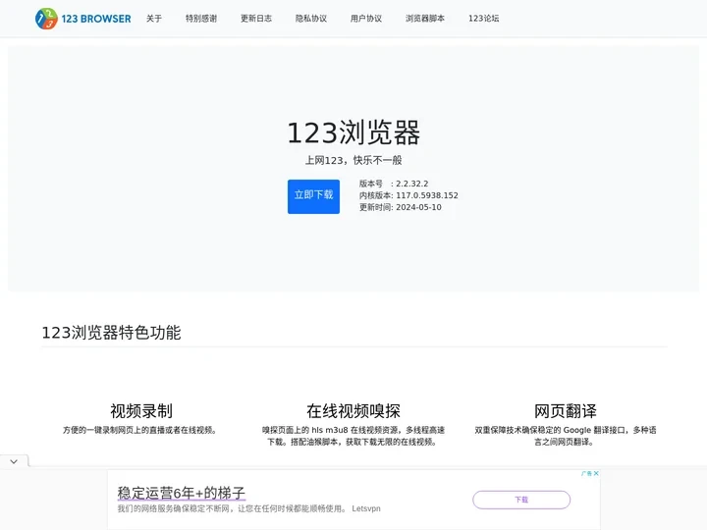Viewport: 707px width, 530px height.
Task: Click the 视频录制 feature title
Action: [x=141, y=411]
